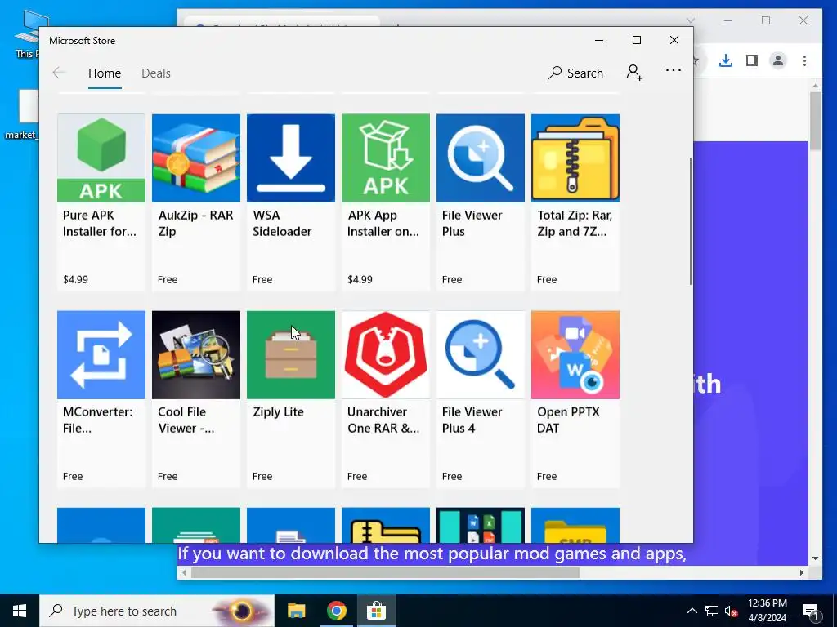The height and width of the screenshot is (627, 837).
Task: Click the Chrome scroll down arrow
Action: 815,558
